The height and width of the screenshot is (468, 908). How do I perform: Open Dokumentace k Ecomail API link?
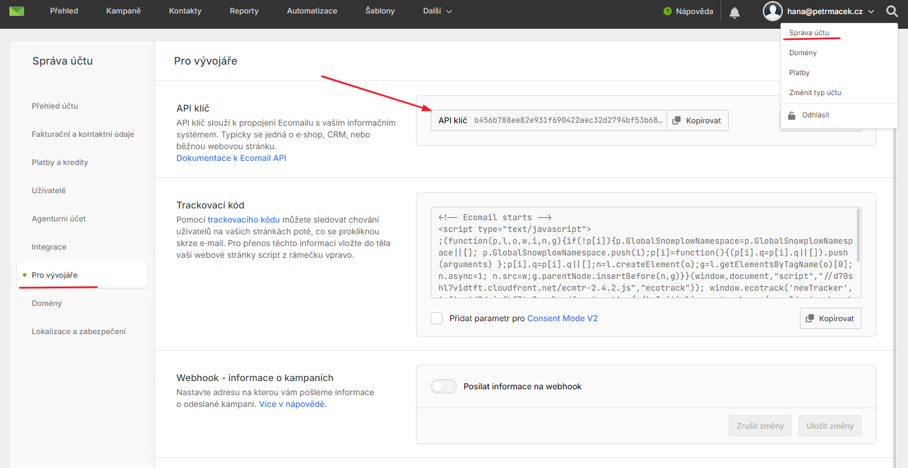tap(231, 158)
